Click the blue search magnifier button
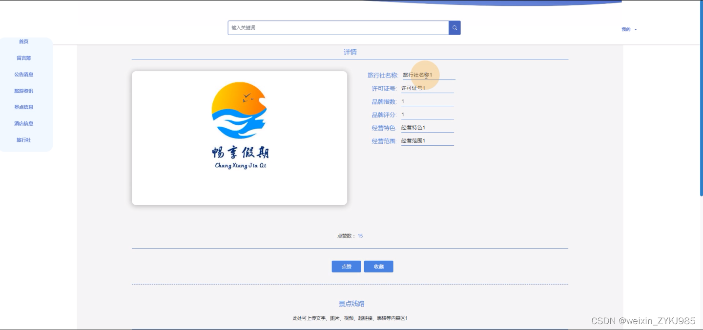 click(x=455, y=28)
